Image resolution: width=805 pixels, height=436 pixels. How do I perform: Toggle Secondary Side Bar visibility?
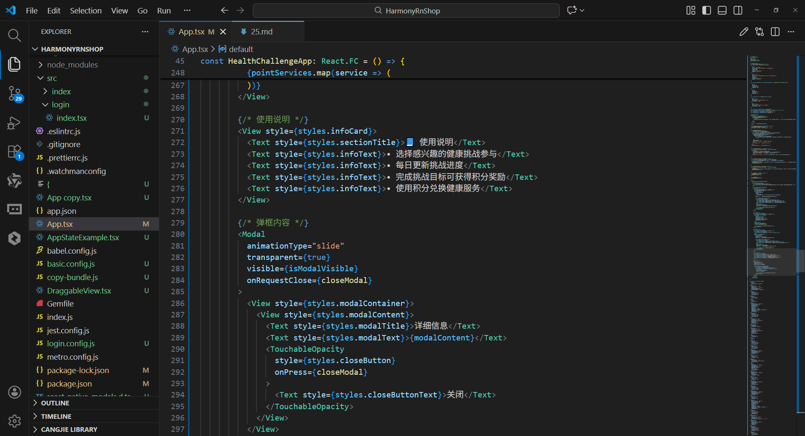click(x=738, y=10)
